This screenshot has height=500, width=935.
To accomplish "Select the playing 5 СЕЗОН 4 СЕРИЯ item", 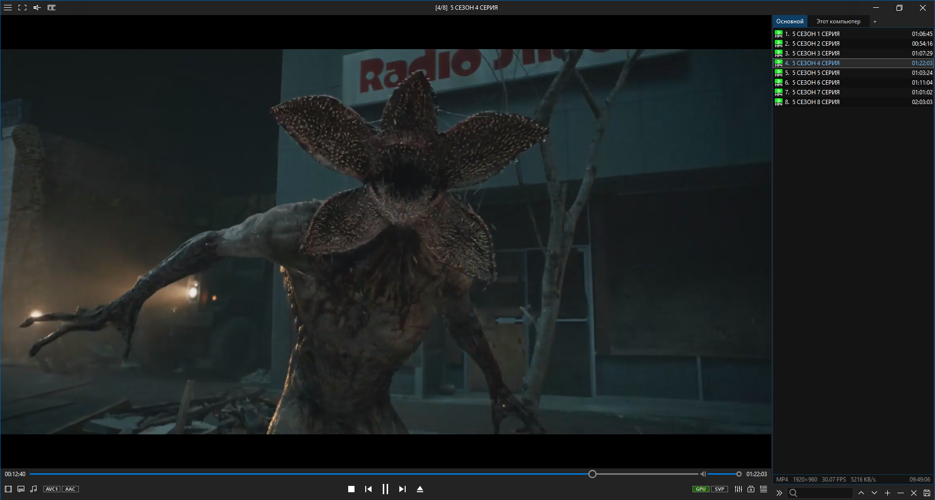I will pyautogui.click(x=853, y=63).
